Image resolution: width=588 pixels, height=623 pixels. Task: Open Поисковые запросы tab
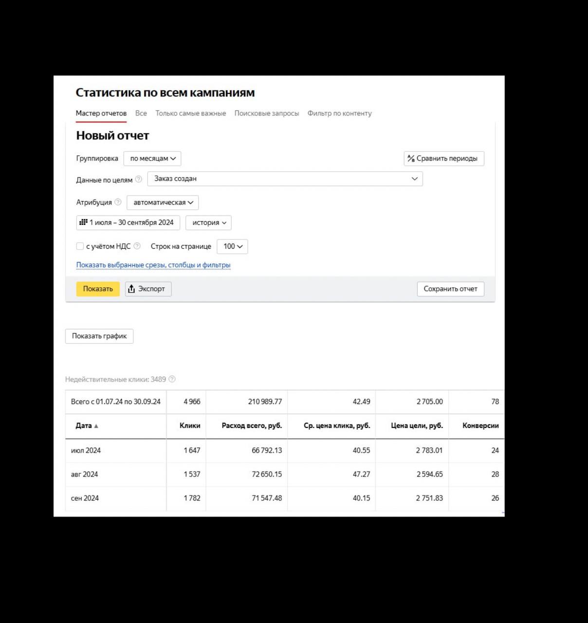click(267, 113)
